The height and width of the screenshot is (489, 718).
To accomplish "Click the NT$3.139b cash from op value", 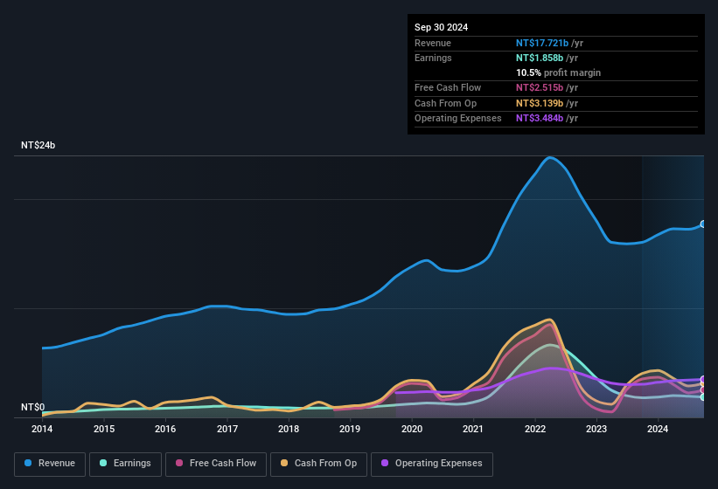I will tap(540, 103).
